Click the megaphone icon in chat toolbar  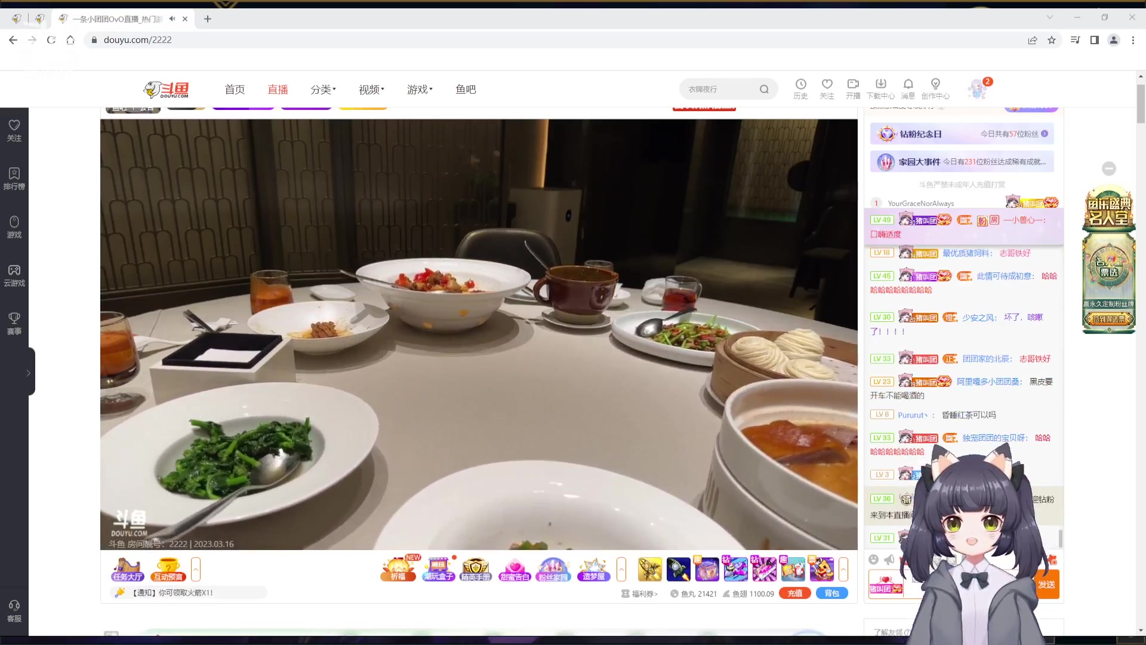tap(889, 560)
